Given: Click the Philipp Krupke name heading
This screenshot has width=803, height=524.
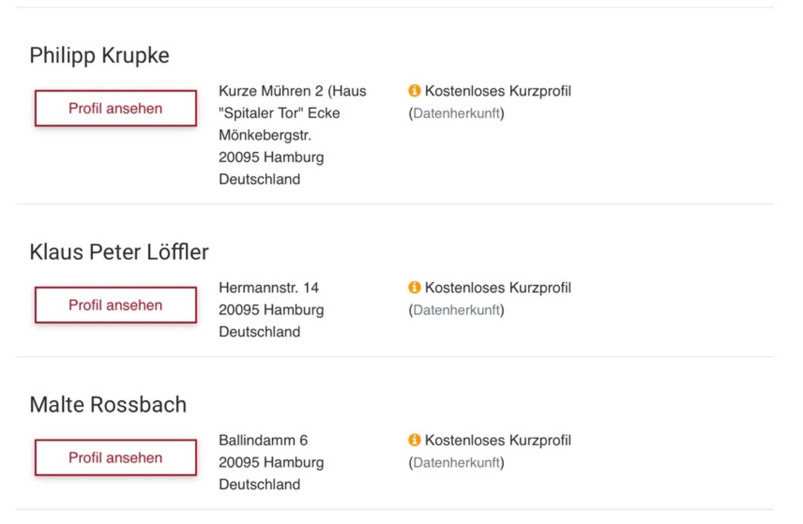Looking at the screenshot, I should [100, 55].
